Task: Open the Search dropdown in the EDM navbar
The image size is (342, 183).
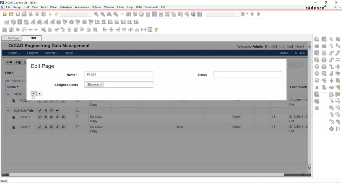Action: 51,53
